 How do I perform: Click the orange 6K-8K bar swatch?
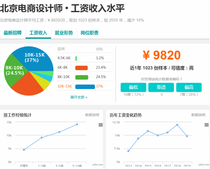tap(81, 68)
